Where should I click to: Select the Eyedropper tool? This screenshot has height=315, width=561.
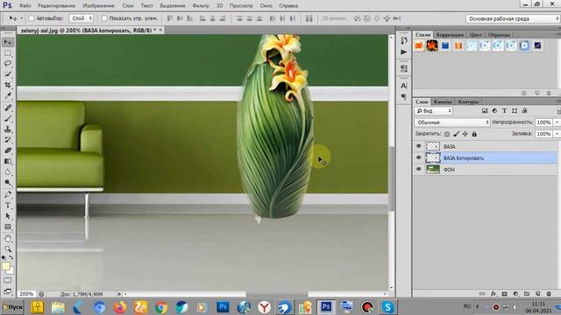click(8, 95)
